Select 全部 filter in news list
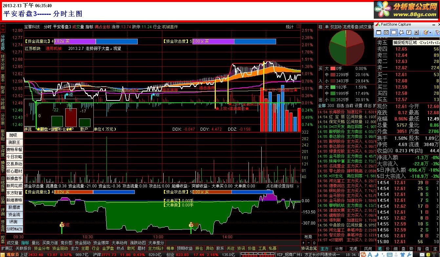The height and width of the screenshot is (257, 440). click(322, 106)
